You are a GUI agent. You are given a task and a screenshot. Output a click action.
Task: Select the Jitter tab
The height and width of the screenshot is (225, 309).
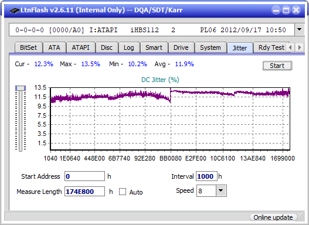(240, 48)
